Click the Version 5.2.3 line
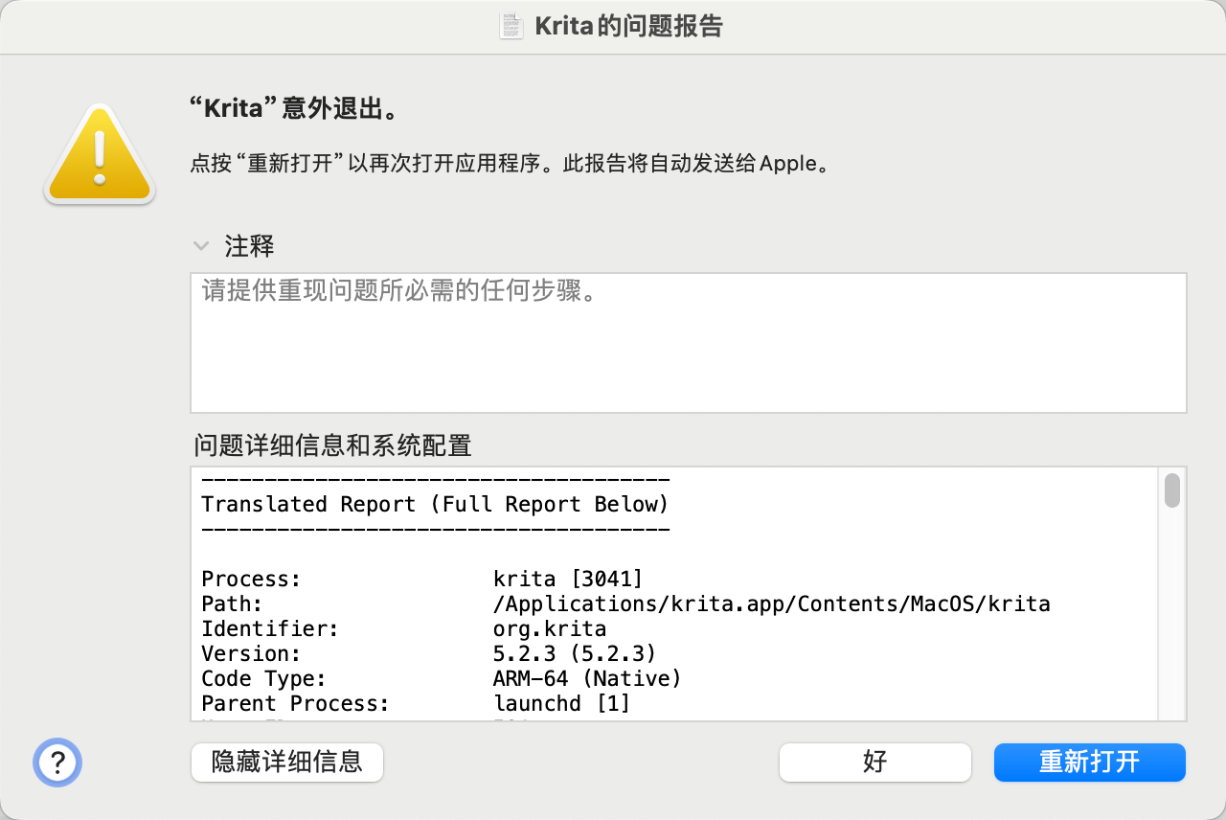1226x820 pixels. click(574, 653)
